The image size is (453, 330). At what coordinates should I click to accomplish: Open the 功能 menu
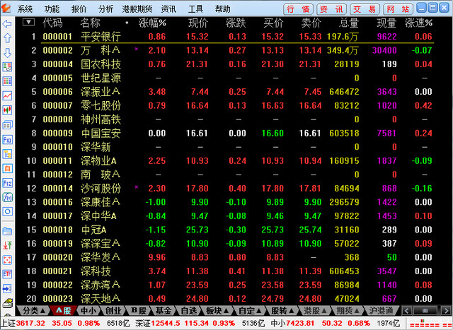52,9
